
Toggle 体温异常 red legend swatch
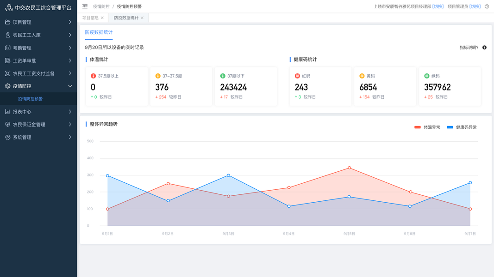[x=418, y=127]
